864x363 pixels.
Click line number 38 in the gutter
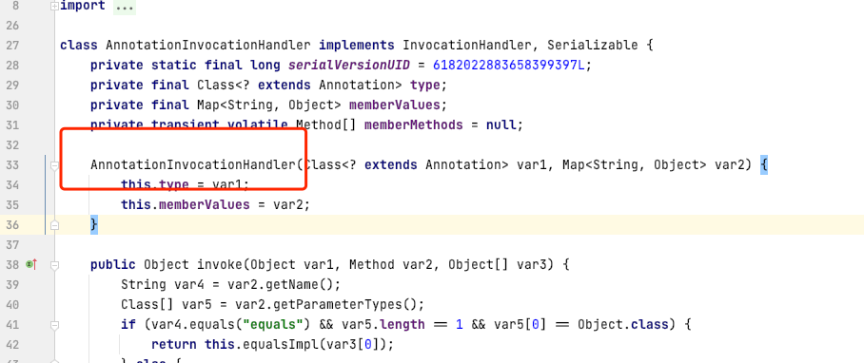click(11, 264)
